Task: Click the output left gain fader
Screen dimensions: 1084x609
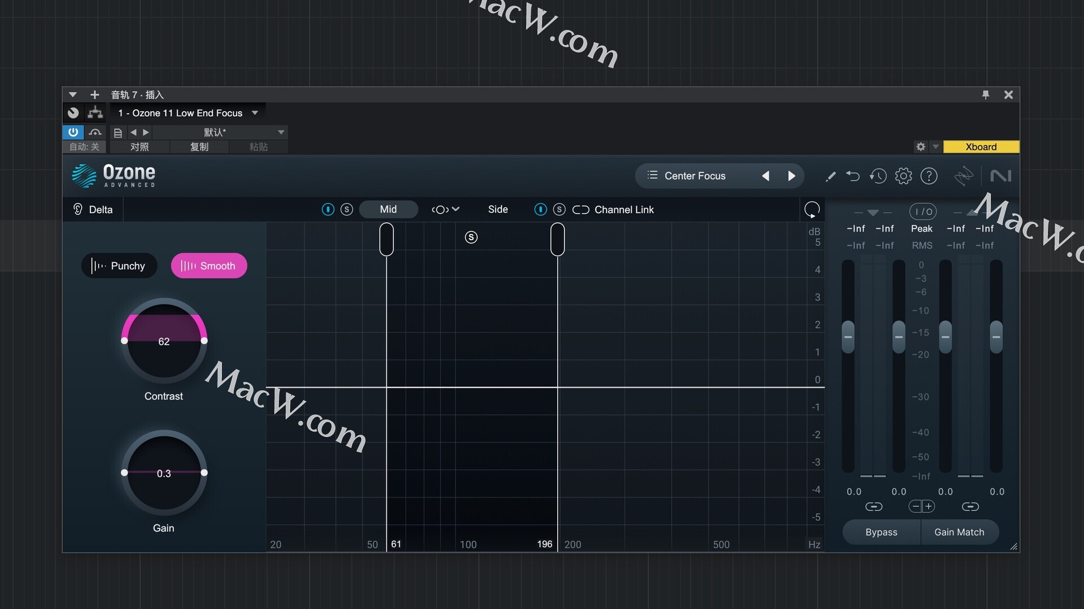Action: pyautogui.click(x=946, y=337)
